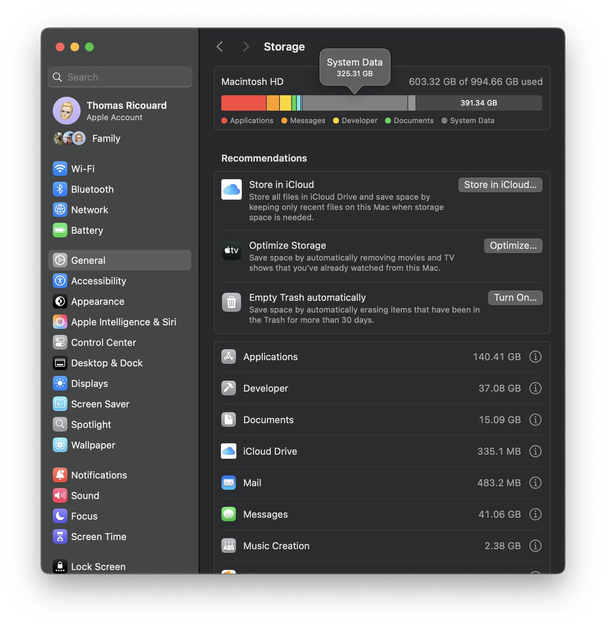Click the red Applications bar segment
Screen dimensions: 606x628
(244, 103)
